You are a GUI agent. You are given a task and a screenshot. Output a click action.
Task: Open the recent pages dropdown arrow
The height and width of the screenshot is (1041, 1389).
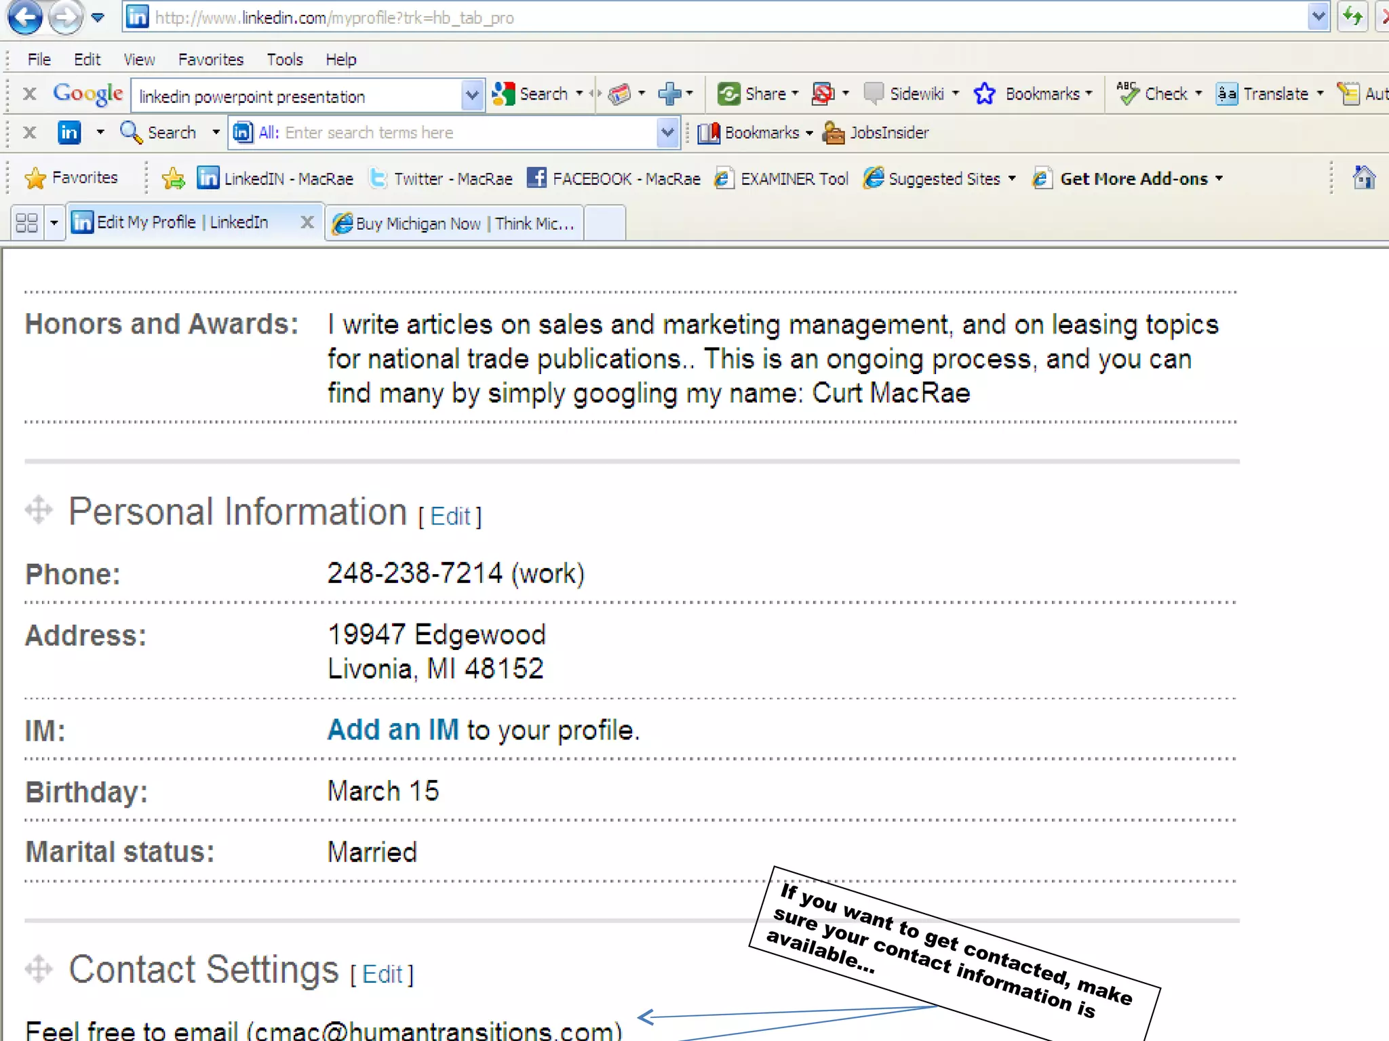(x=98, y=18)
